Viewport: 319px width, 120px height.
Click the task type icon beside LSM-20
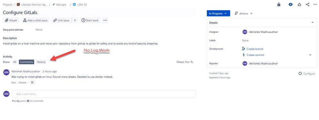tap(74, 4)
